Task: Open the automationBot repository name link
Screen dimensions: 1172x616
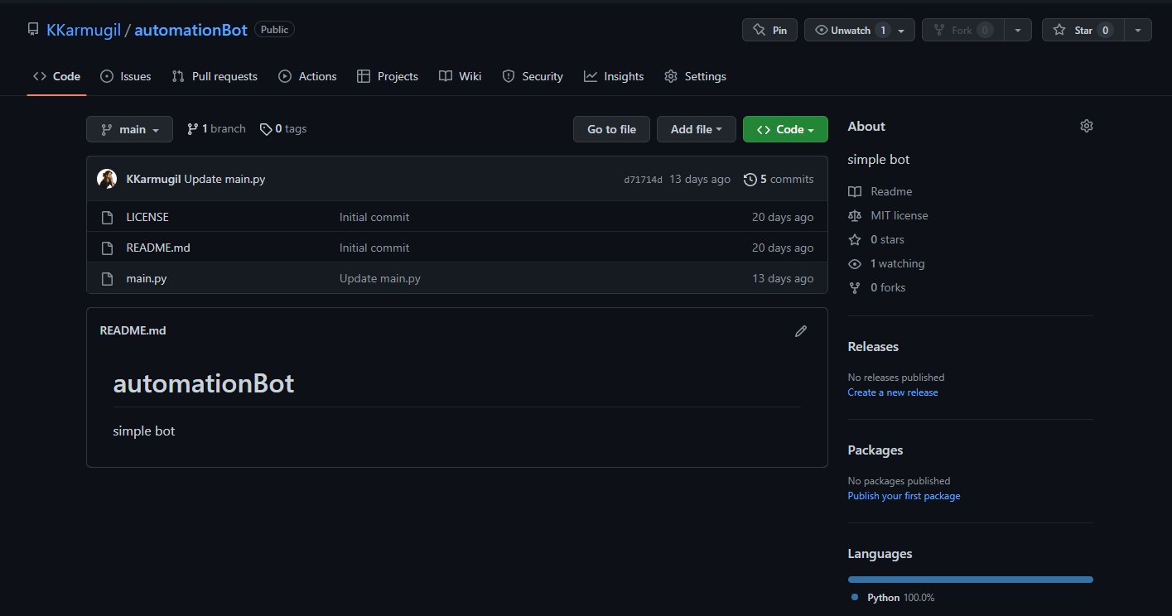Action: point(191,30)
